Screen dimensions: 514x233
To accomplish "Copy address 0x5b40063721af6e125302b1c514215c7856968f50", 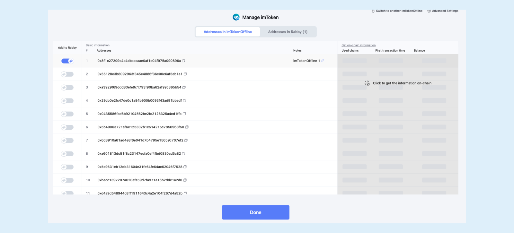I will click(x=187, y=127).
